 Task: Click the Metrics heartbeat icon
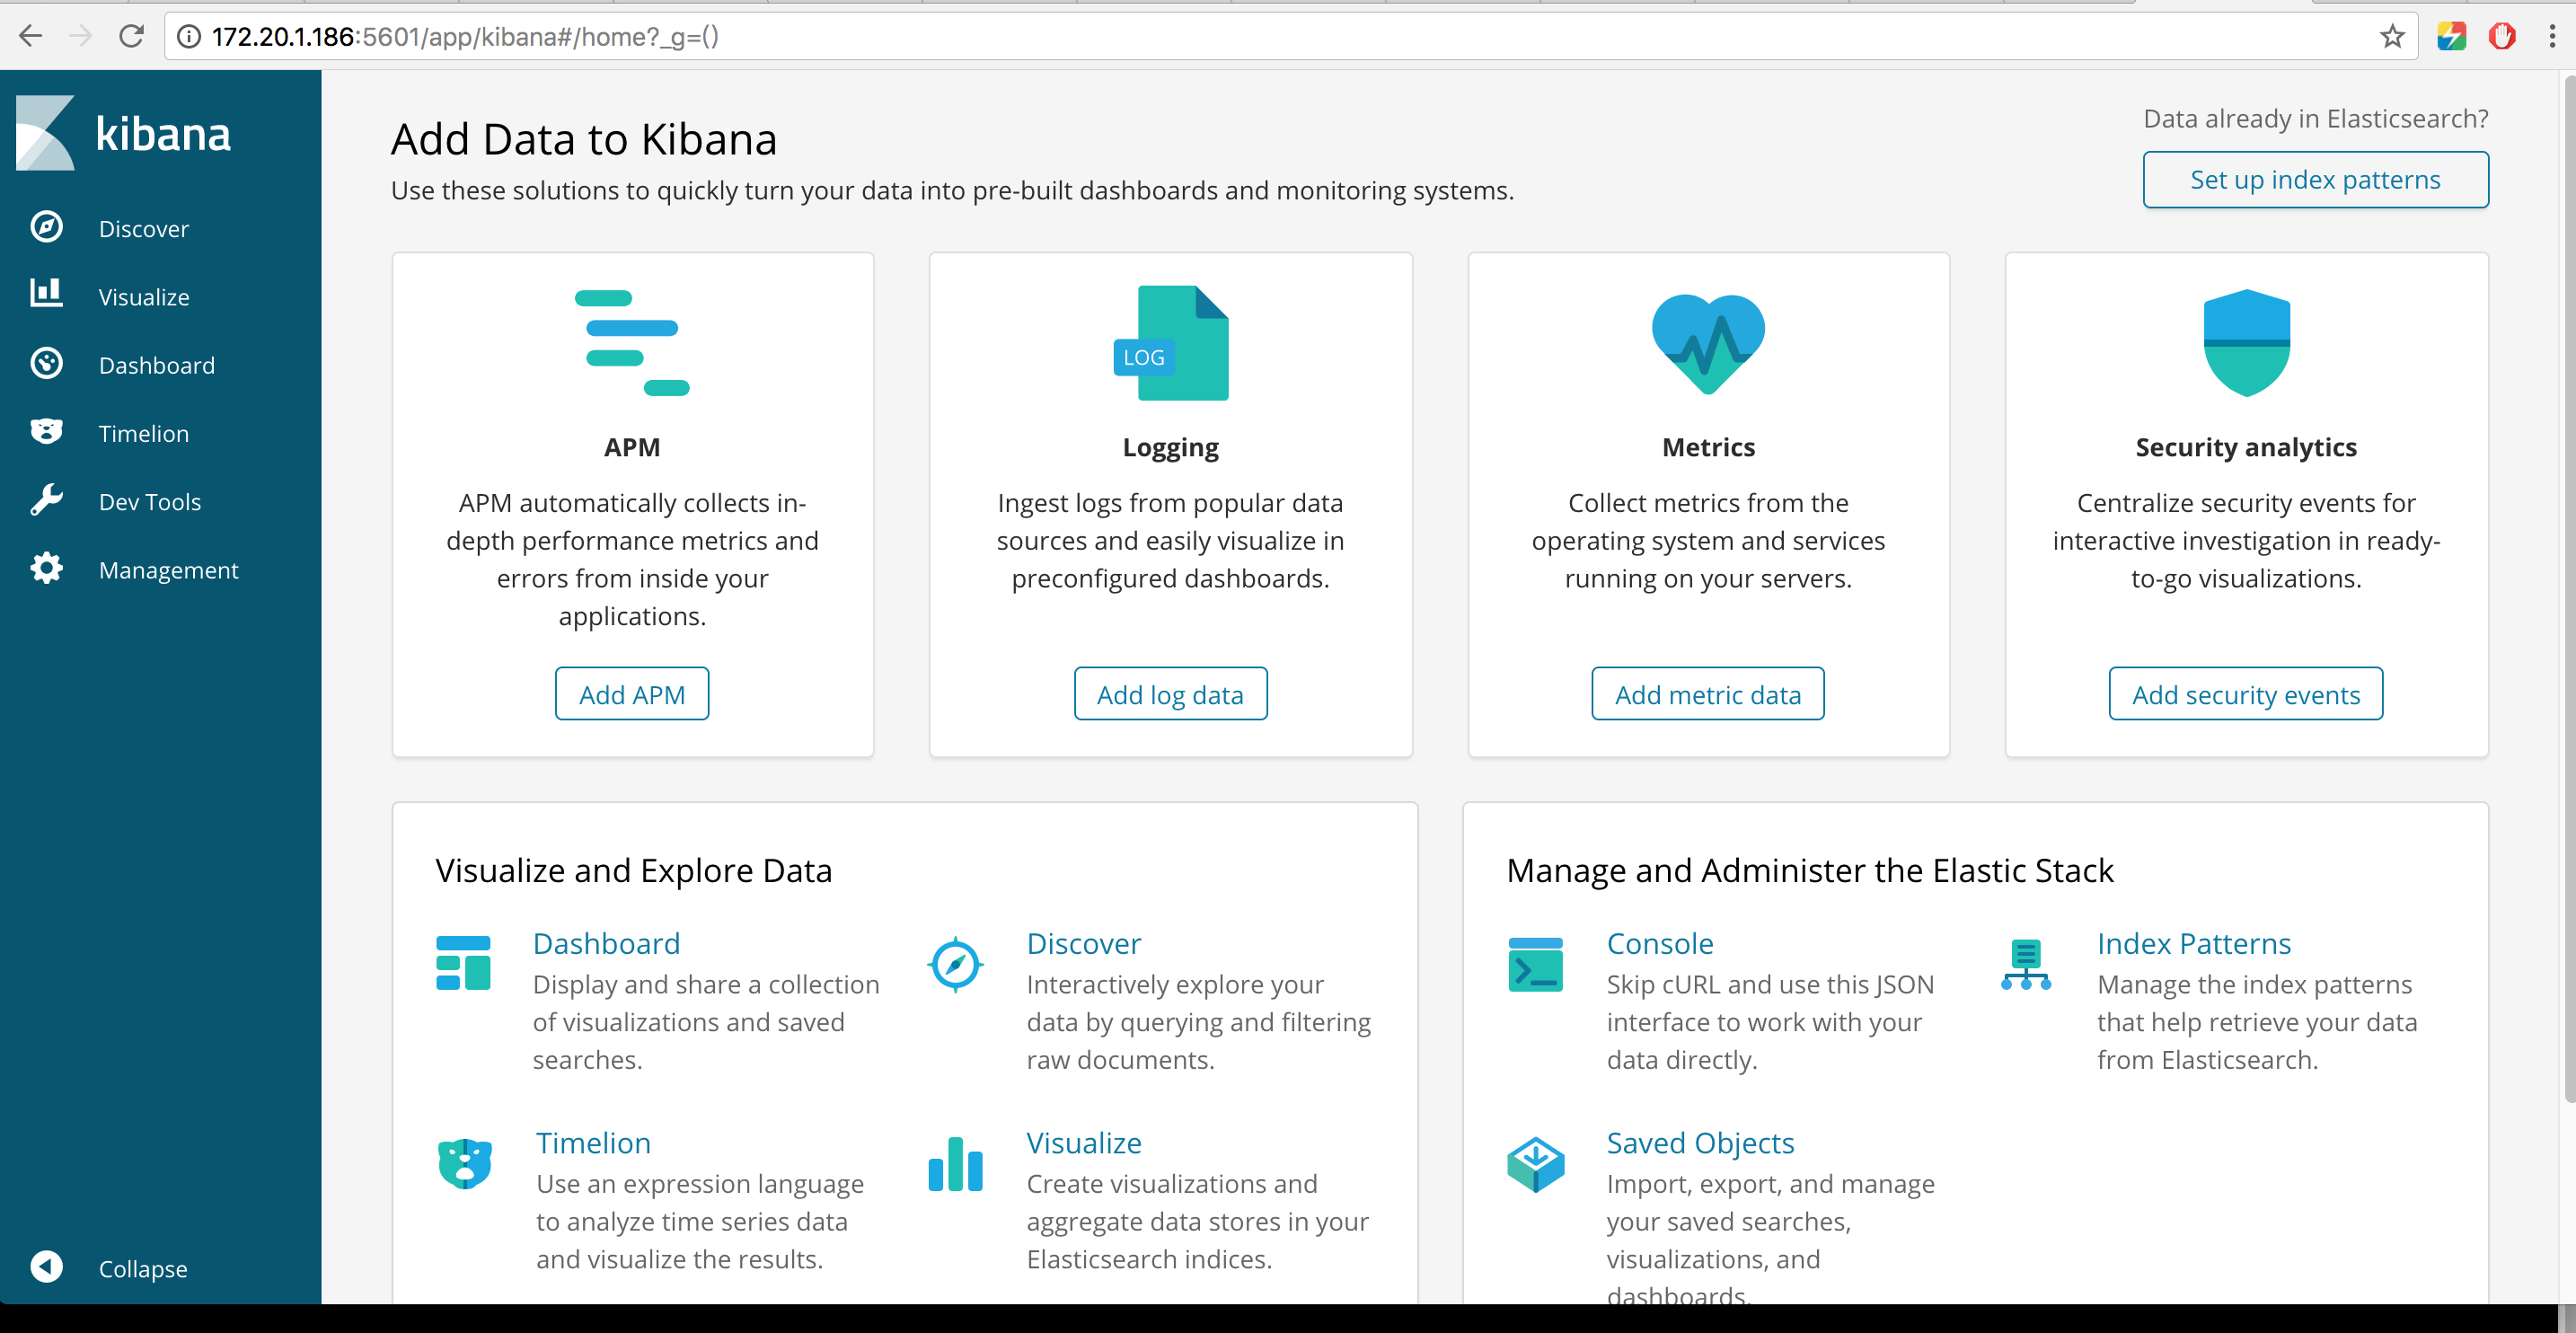pyautogui.click(x=1708, y=343)
